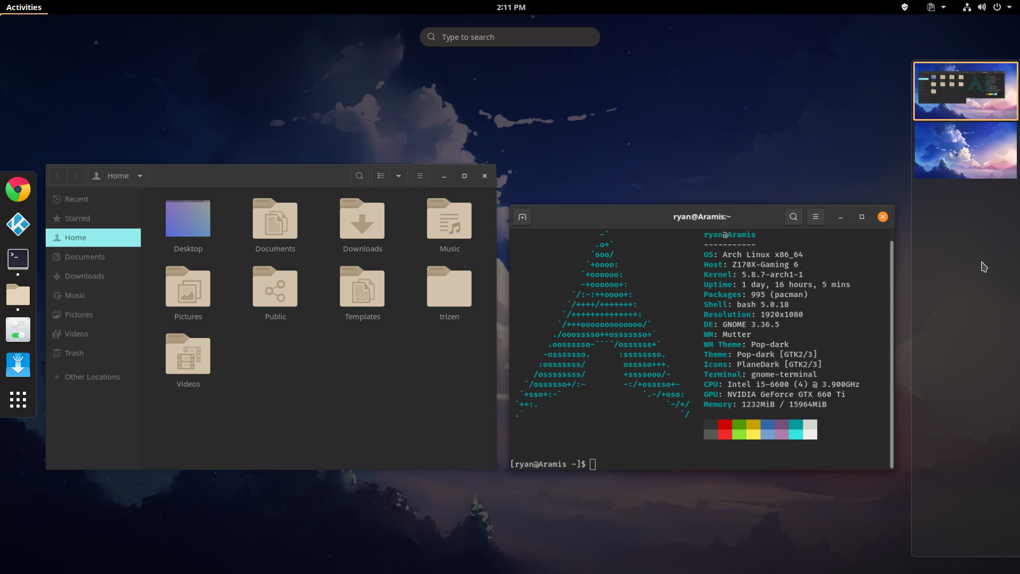This screenshot has width=1020, height=574.
Task: Go back in Files navigation
Action: 58,176
